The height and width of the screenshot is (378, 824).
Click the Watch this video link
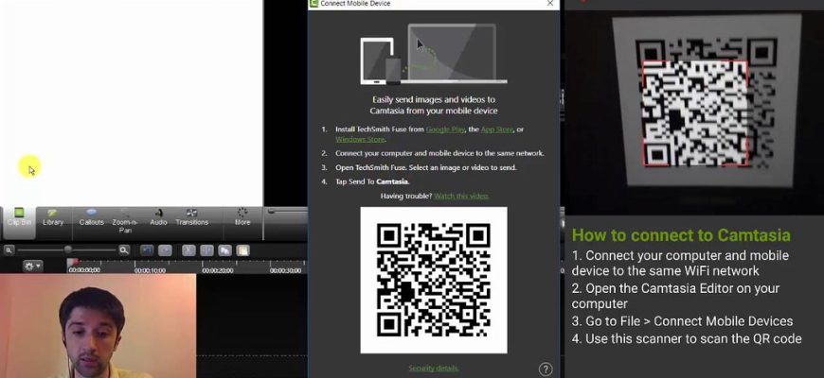(461, 196)
